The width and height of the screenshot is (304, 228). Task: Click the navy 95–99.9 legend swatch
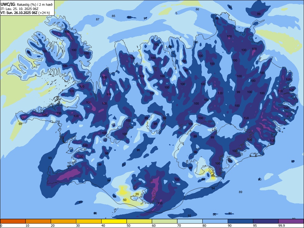pyautogui.click(x=266, y=221)
